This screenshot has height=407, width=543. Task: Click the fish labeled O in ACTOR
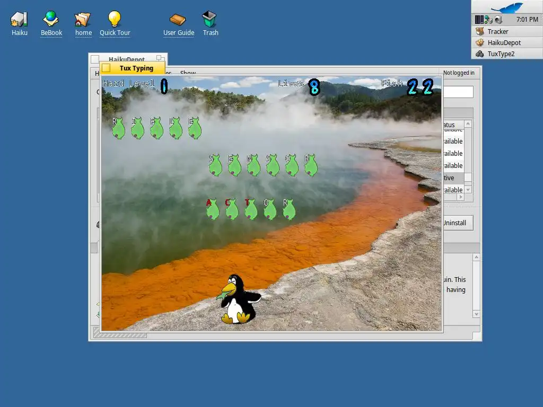269,209
